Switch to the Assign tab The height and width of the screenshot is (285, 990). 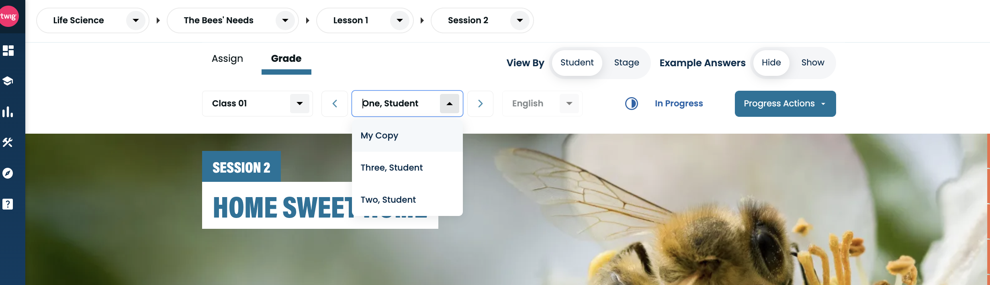point(227,59)
